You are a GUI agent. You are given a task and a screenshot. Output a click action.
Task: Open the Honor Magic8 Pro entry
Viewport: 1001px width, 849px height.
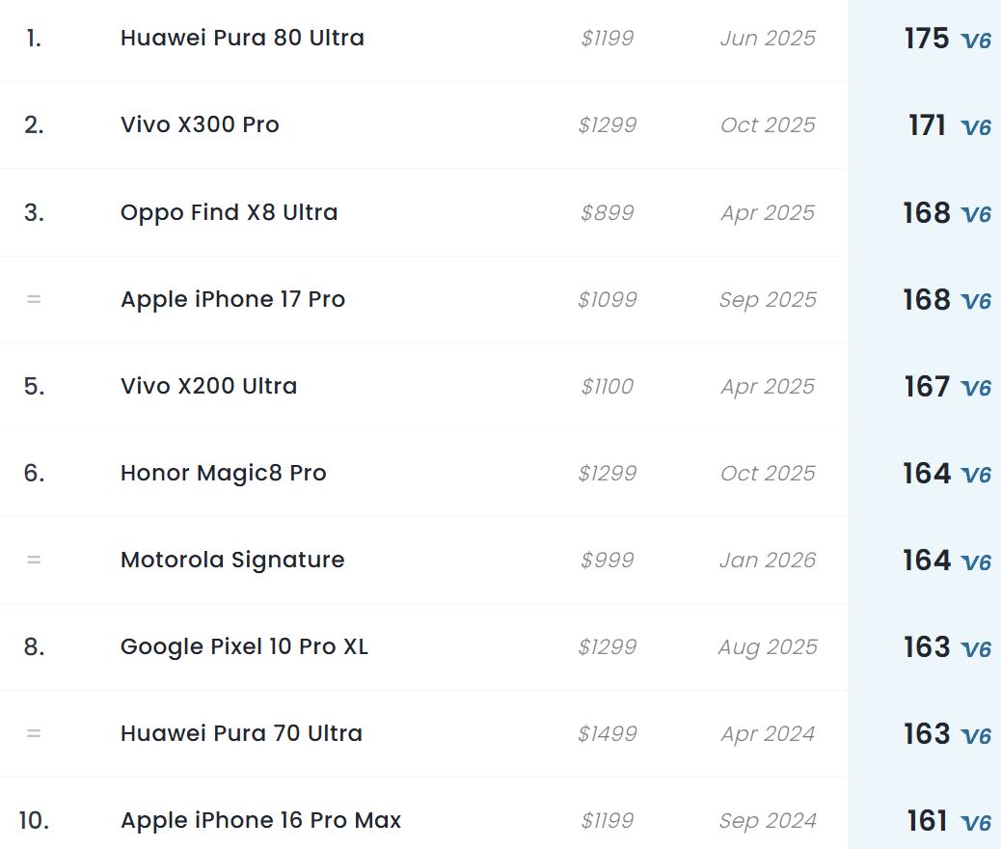click(223, 473)
